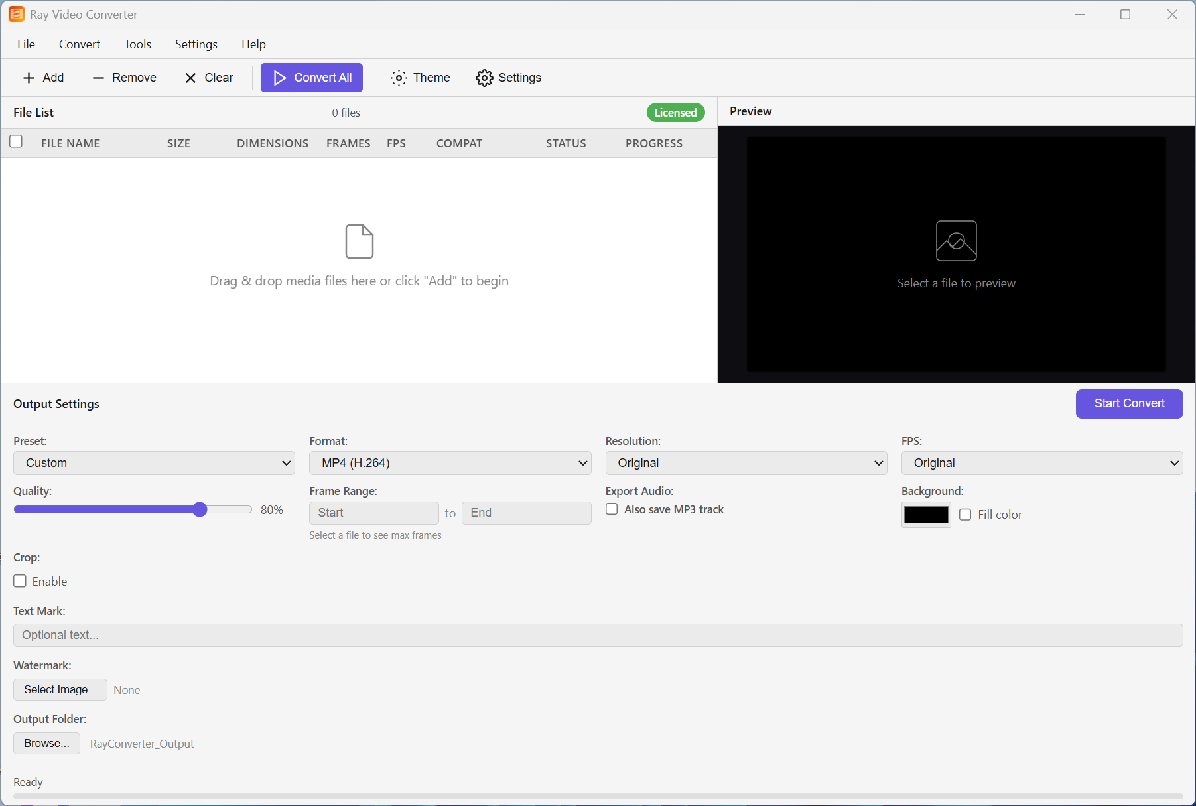Click the PROGRESS column header
Viewport: 1196px width, 806px height.
[653, 143]
